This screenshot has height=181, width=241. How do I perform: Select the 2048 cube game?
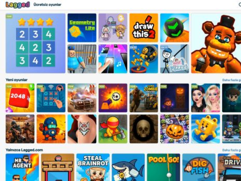tap(20, 98)
